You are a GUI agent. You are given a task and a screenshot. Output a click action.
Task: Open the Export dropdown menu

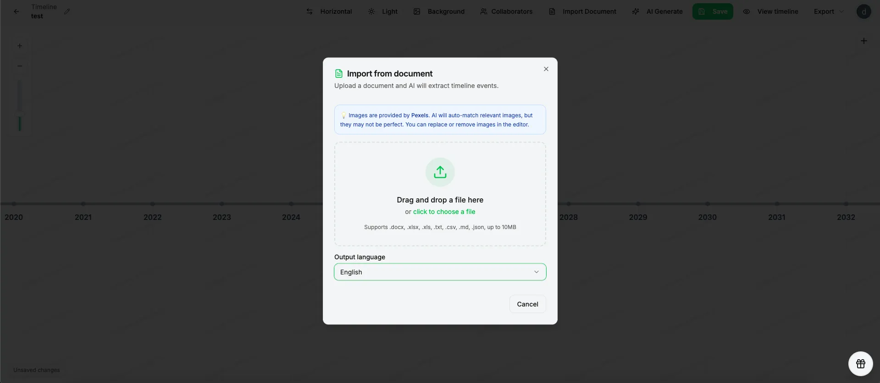tap(828, 11)
